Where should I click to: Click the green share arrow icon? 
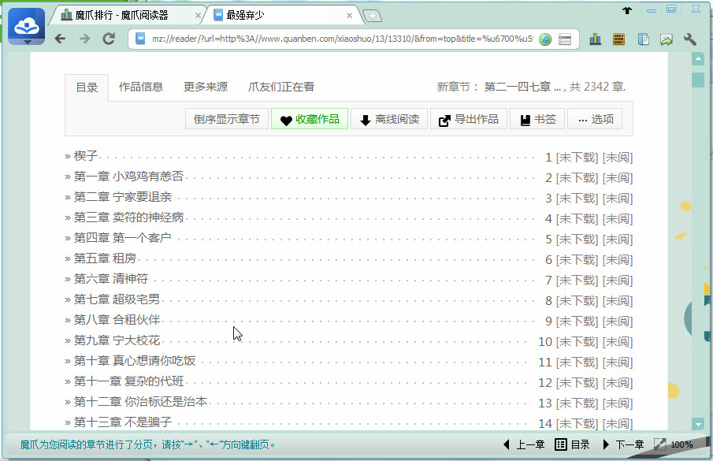[x=666, y=38]
